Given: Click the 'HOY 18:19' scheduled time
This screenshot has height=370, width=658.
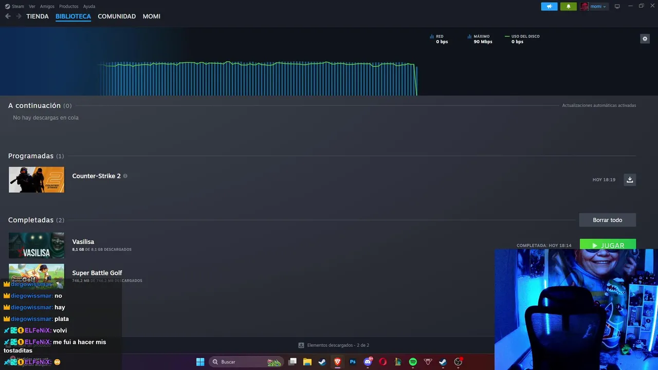Looking at the screenshot, I should (604, 180).
